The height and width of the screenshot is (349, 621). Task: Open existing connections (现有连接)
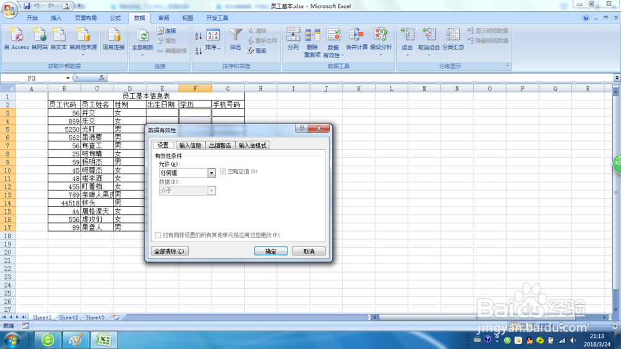[114, 39]
